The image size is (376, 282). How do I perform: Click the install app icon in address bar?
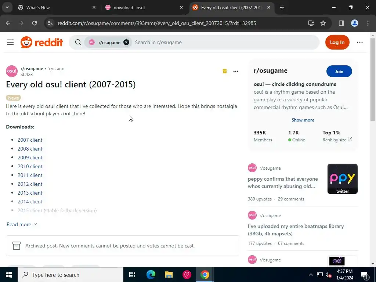tap(311, 23)
